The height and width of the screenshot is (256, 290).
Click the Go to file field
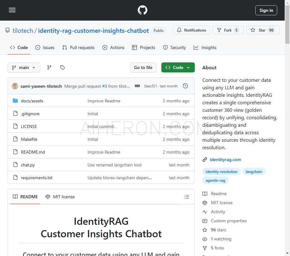pos(143,67)
